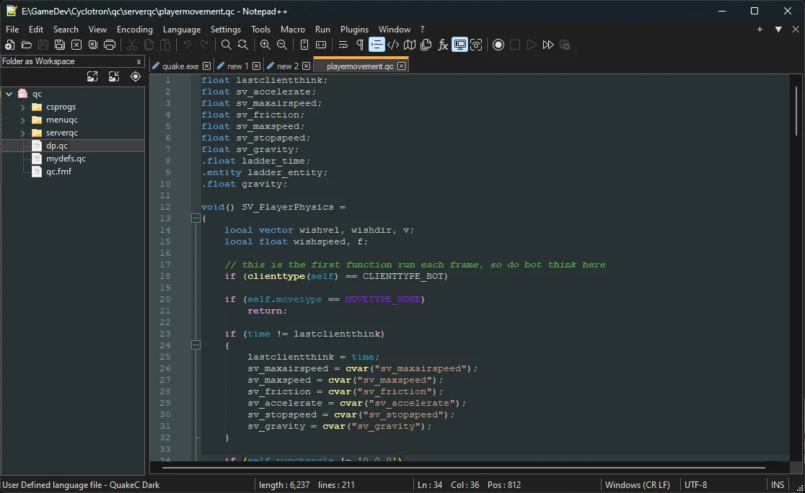This screenshot has width=805, height=493.
Task: Open the Function List fx icon
Action: [x=443, y=45]
